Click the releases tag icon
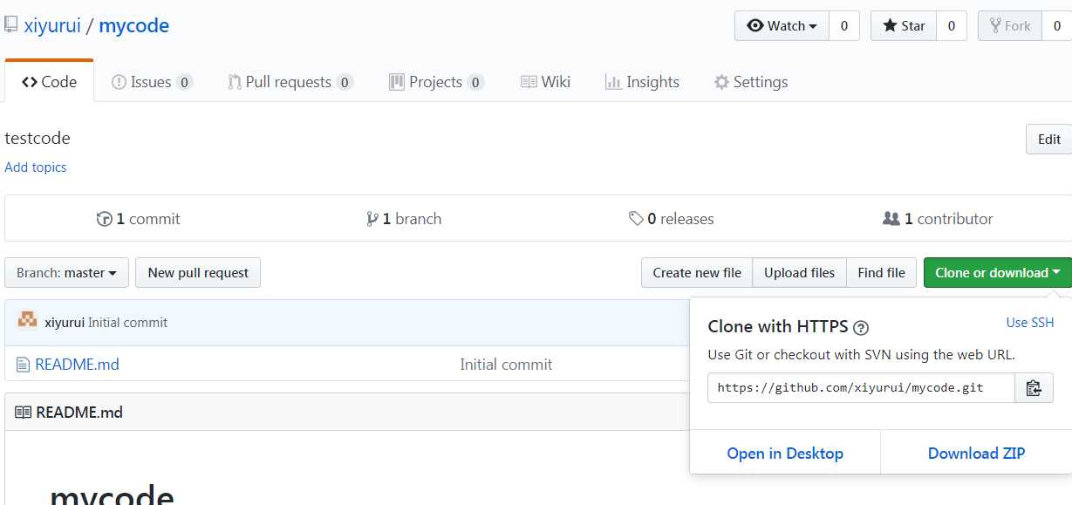Image resolution: width=1072 pixels, height=505 pixels. tap(637, 219)
